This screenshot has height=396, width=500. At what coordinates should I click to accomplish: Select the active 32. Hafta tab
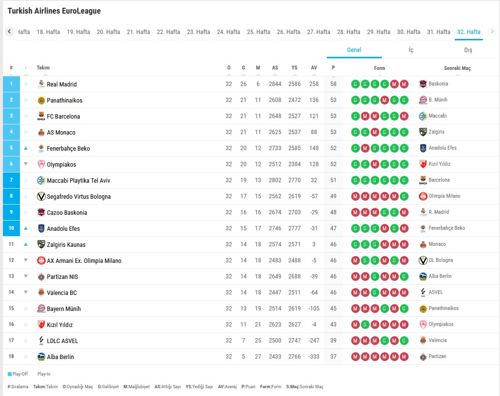pyautogui.click(x=469, y=32)
